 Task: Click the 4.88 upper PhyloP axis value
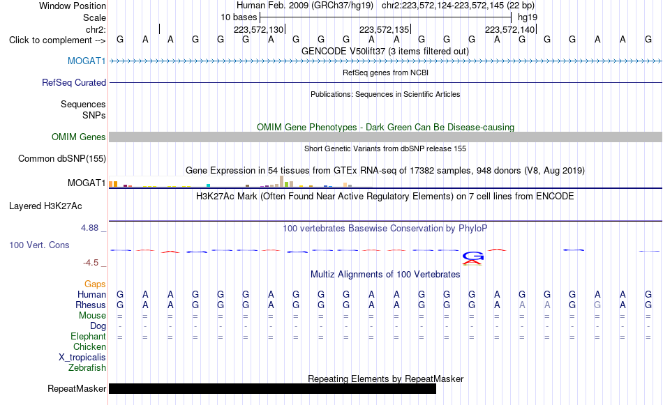pos(89,228)
